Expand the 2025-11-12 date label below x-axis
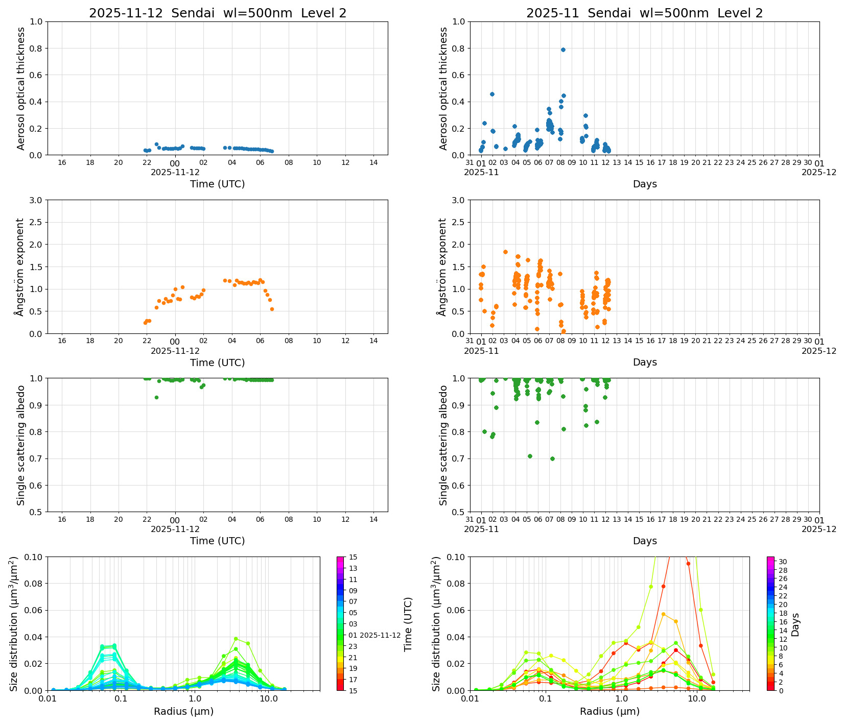Screen dimensions: 845x725 (174, 172)
